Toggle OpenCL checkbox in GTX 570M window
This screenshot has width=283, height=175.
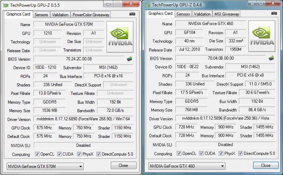point(37,154)
